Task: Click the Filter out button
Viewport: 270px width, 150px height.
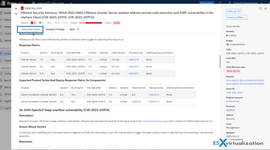Action: point(234,11)
